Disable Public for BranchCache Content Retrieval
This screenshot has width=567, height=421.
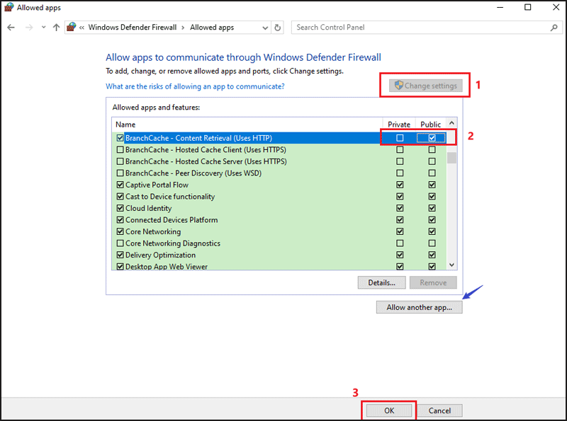[x=432, y=138]
